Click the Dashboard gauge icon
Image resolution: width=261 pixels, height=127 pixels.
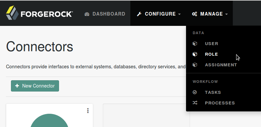point(87,14)
